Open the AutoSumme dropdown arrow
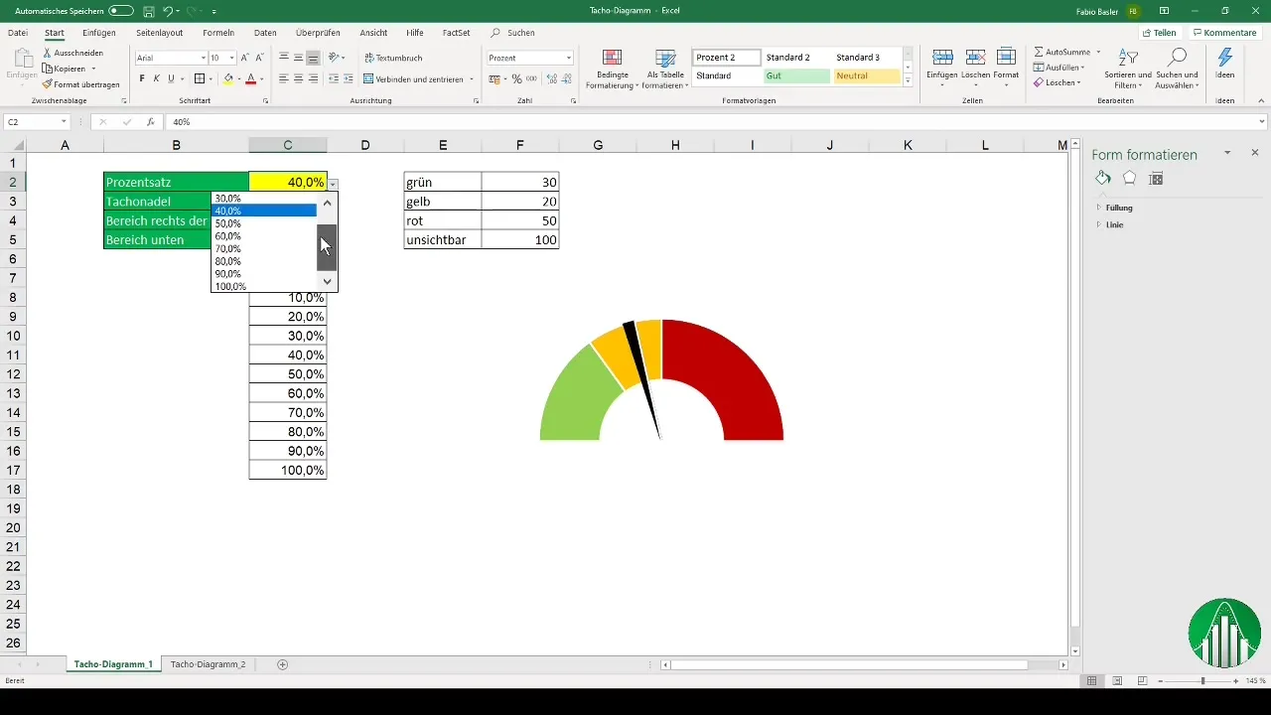Image resolution: width=1271 pixels, height=715 pixels. click(1098, 51)
